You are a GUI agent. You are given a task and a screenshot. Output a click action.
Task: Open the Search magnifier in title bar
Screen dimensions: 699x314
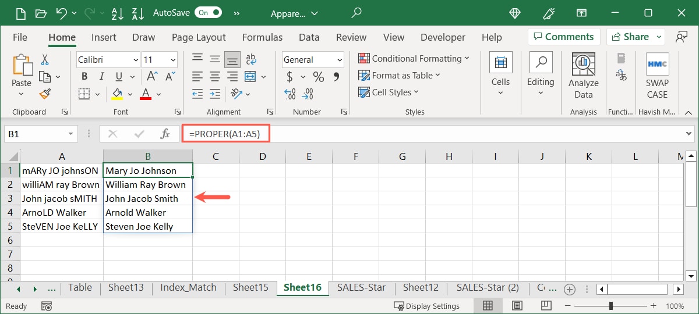[x=357, y=13]
